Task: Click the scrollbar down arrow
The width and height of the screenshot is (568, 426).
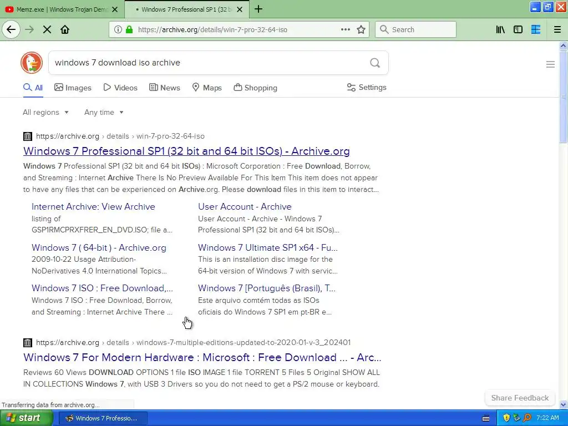Action: point(563,404)
